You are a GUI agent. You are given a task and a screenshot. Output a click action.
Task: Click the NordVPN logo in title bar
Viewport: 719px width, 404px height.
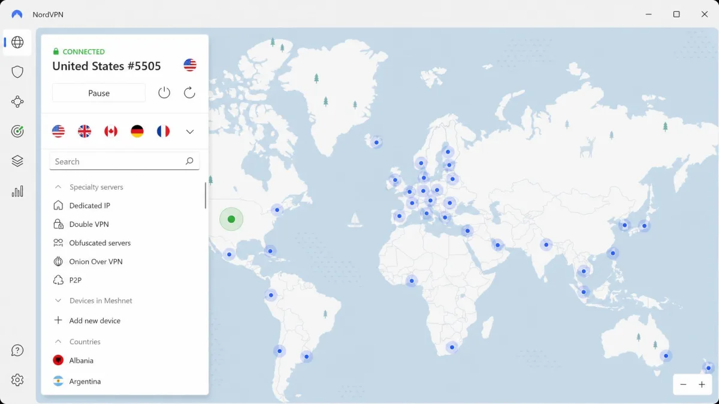[17, 14]
